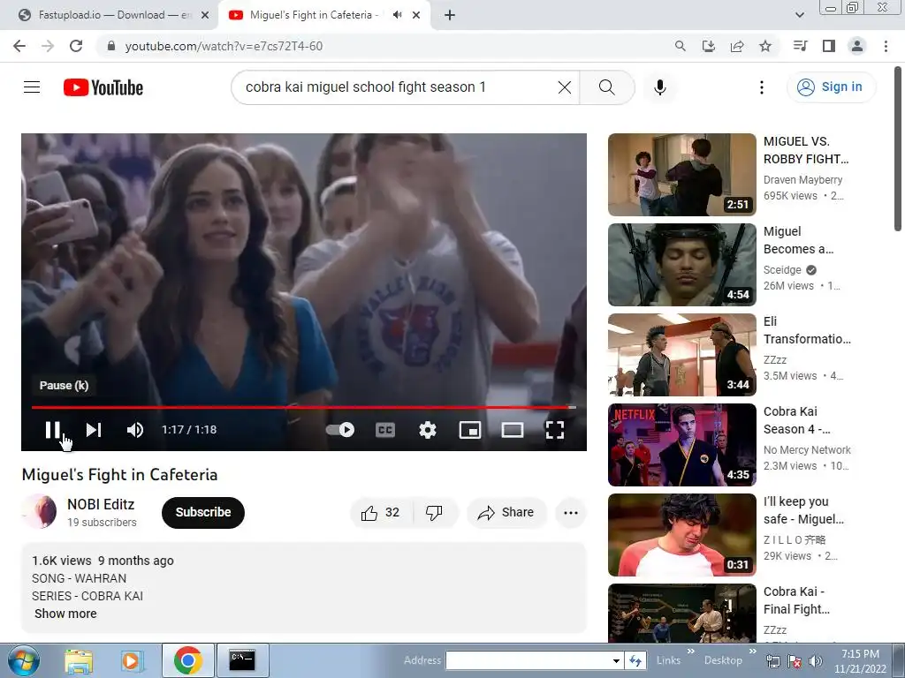Like the video with thumbs up
Viewport: 905px width, 678px height.
[381, 513]
